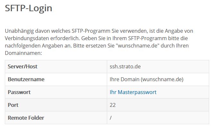The width and height of the screenshot is (214, 129).
Task: Select the "Remote Folder" label cell
Action: (x=26, y=118)
